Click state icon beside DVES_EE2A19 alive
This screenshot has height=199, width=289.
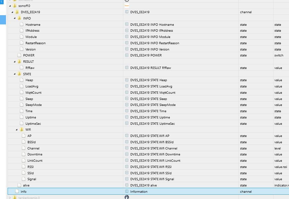(x=127, y=185)
